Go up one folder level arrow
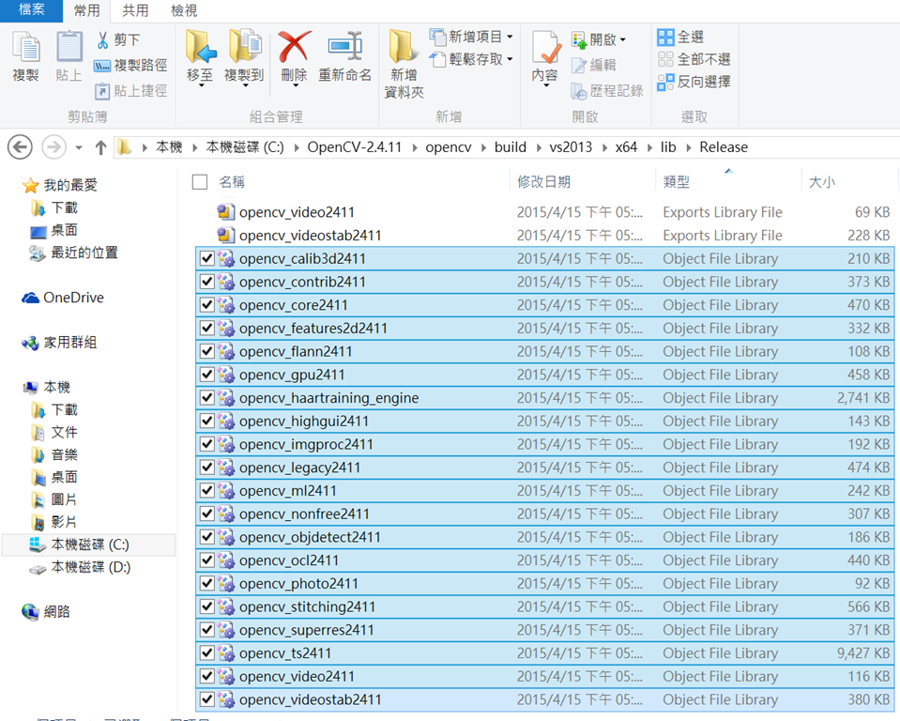 pyautogui.click(x=101, y=147)
